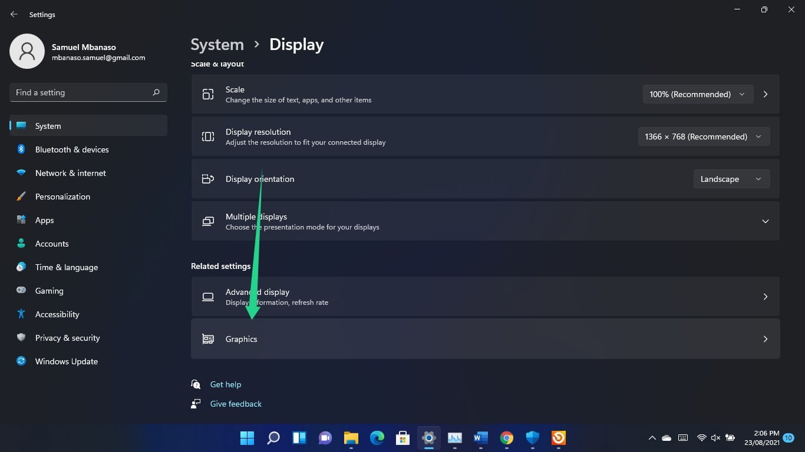Launch Microsoft Word from the taskbar

pyautogui.click(x=480, y=438)
